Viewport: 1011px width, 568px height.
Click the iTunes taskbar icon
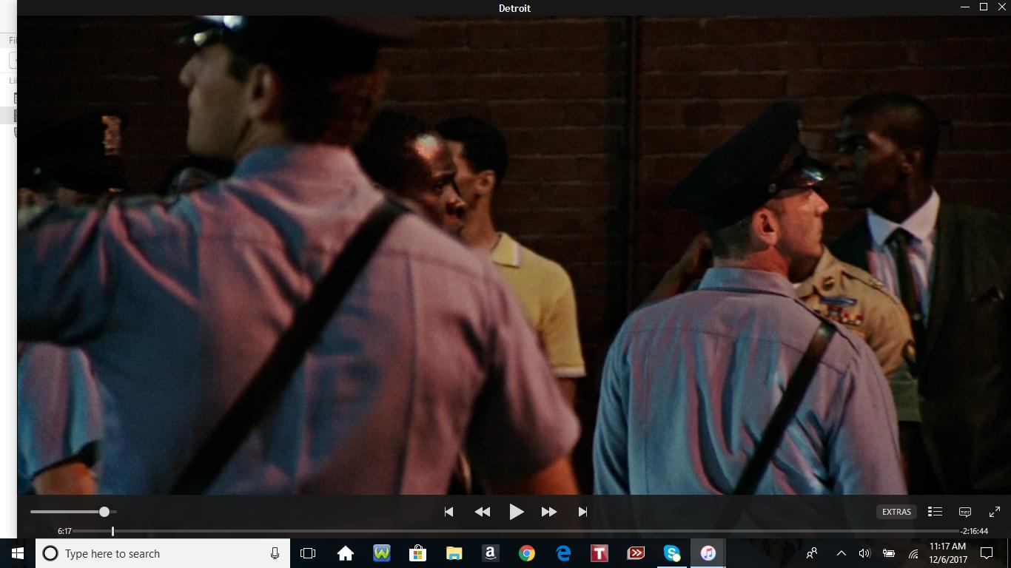708,553
